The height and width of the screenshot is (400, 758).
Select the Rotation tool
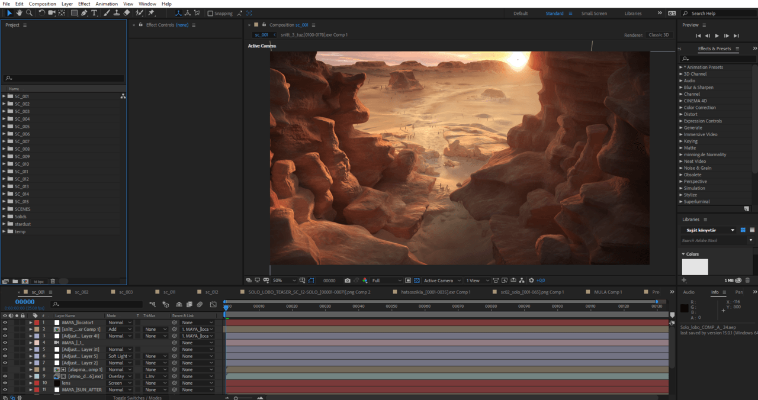tap(41, 13)
